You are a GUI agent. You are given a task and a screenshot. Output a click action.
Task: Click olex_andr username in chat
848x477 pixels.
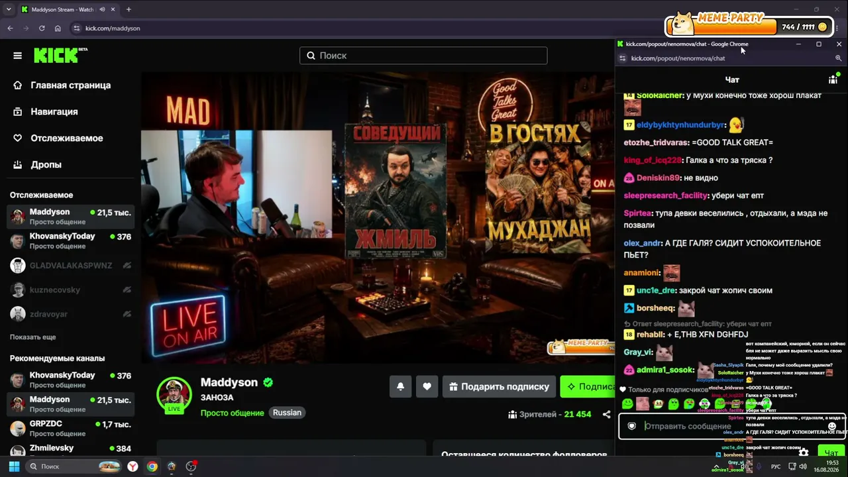(x=643, y=243)
